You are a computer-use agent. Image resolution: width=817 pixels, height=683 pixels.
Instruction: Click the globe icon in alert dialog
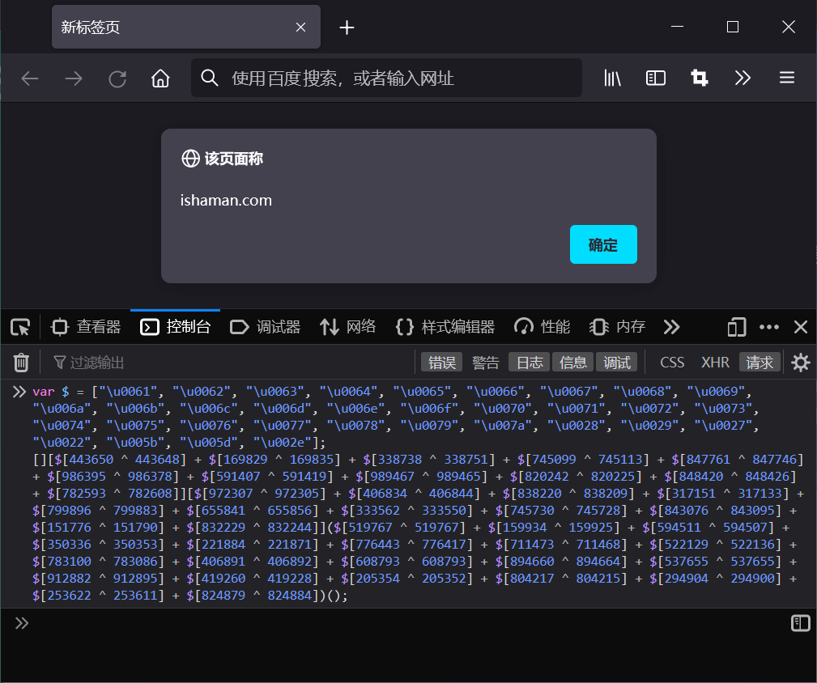click(191, 159)
